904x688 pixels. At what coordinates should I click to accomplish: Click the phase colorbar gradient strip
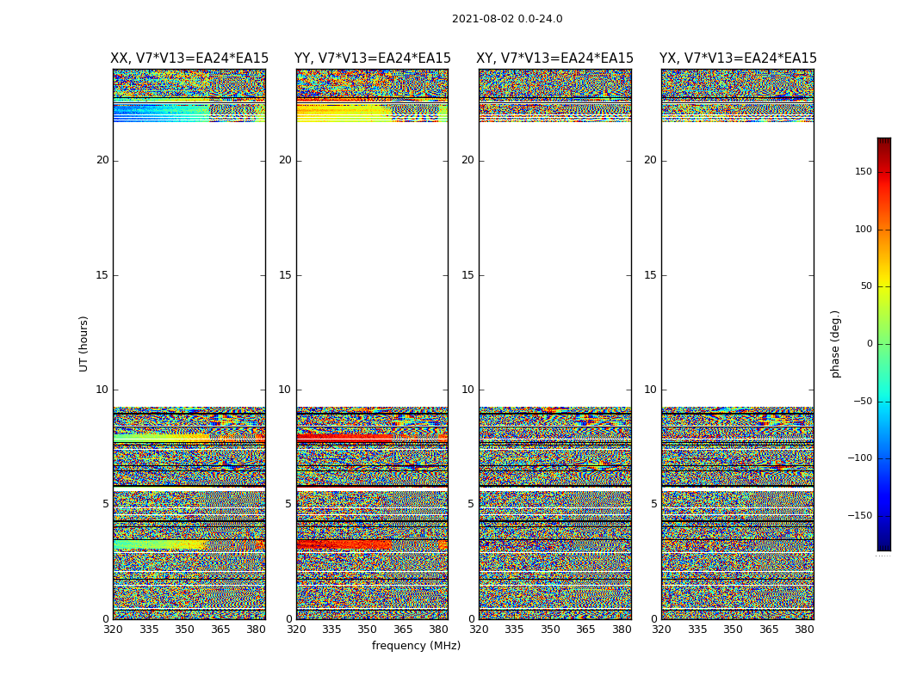884,344
